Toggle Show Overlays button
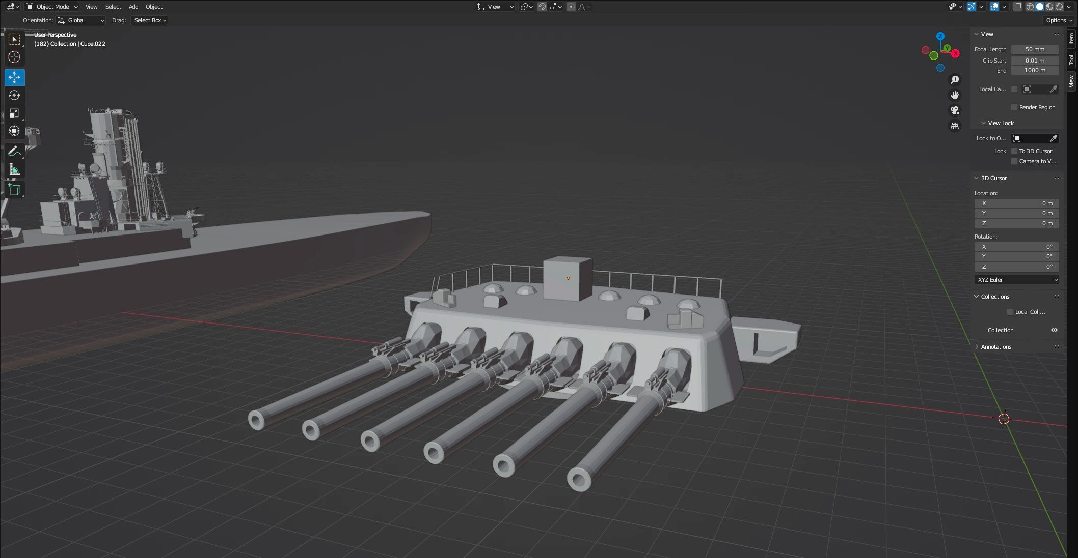Screen dimensions: 1078x558 [994, 7]
